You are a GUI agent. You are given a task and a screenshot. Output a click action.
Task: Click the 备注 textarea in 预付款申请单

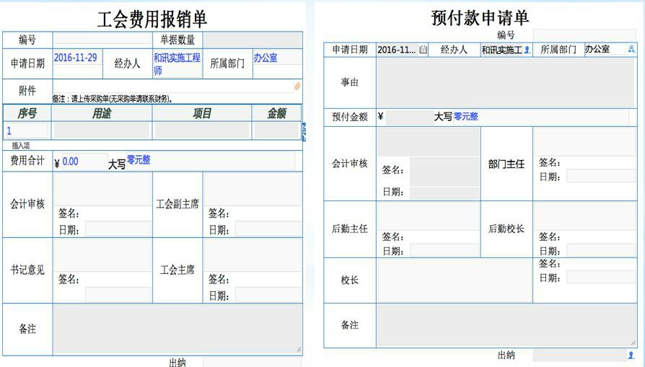506,325
